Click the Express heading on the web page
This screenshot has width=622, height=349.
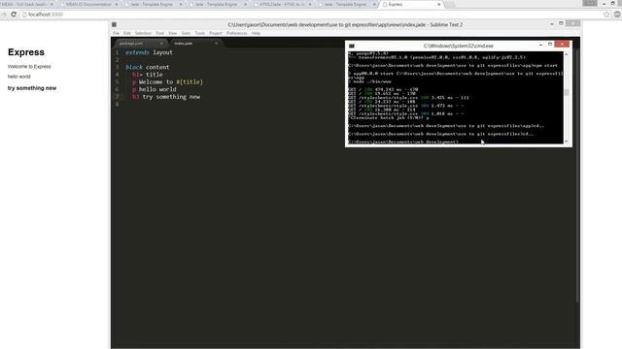(26, 52)
